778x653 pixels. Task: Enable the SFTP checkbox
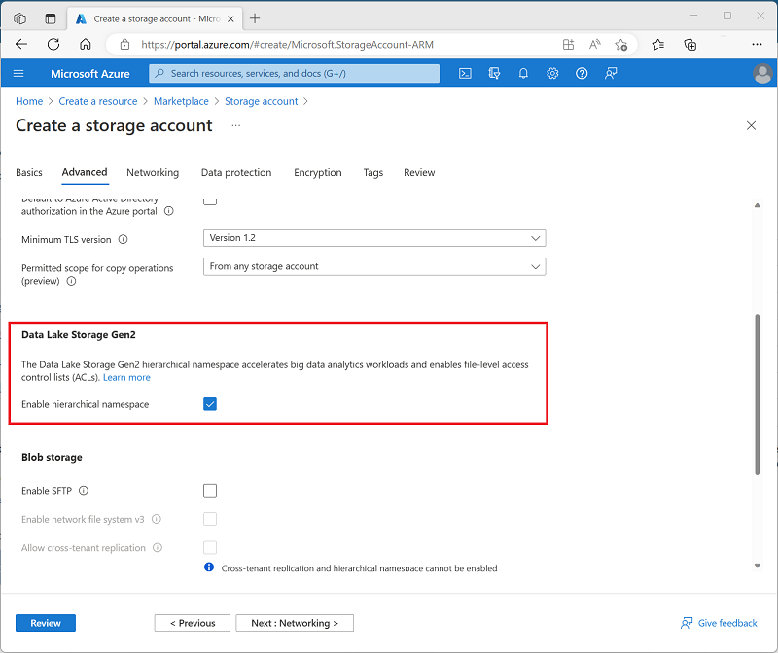(x=210, y=491)
